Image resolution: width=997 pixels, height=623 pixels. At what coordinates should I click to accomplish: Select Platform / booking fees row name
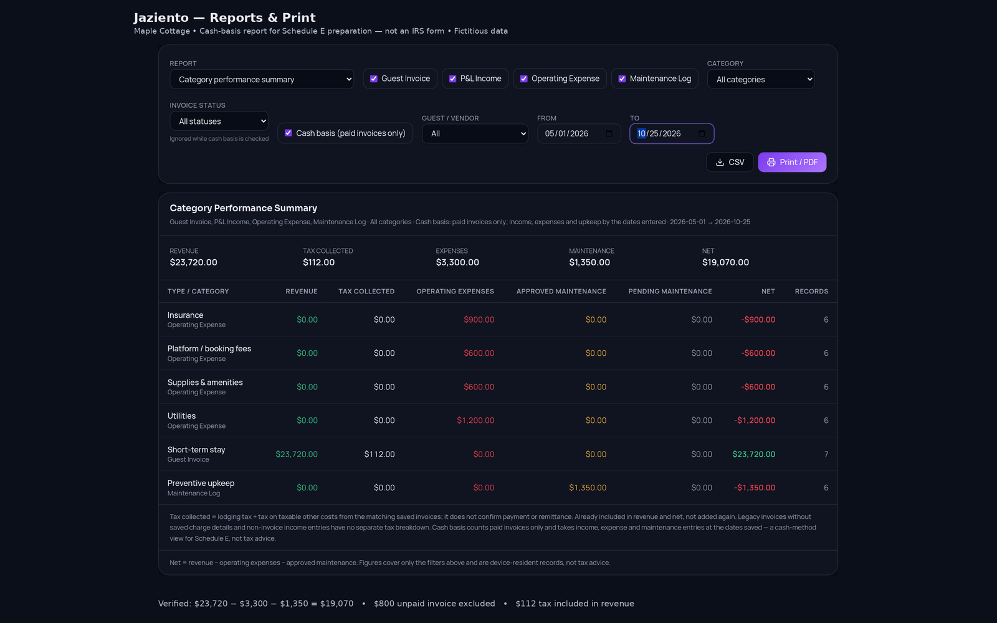209,349
